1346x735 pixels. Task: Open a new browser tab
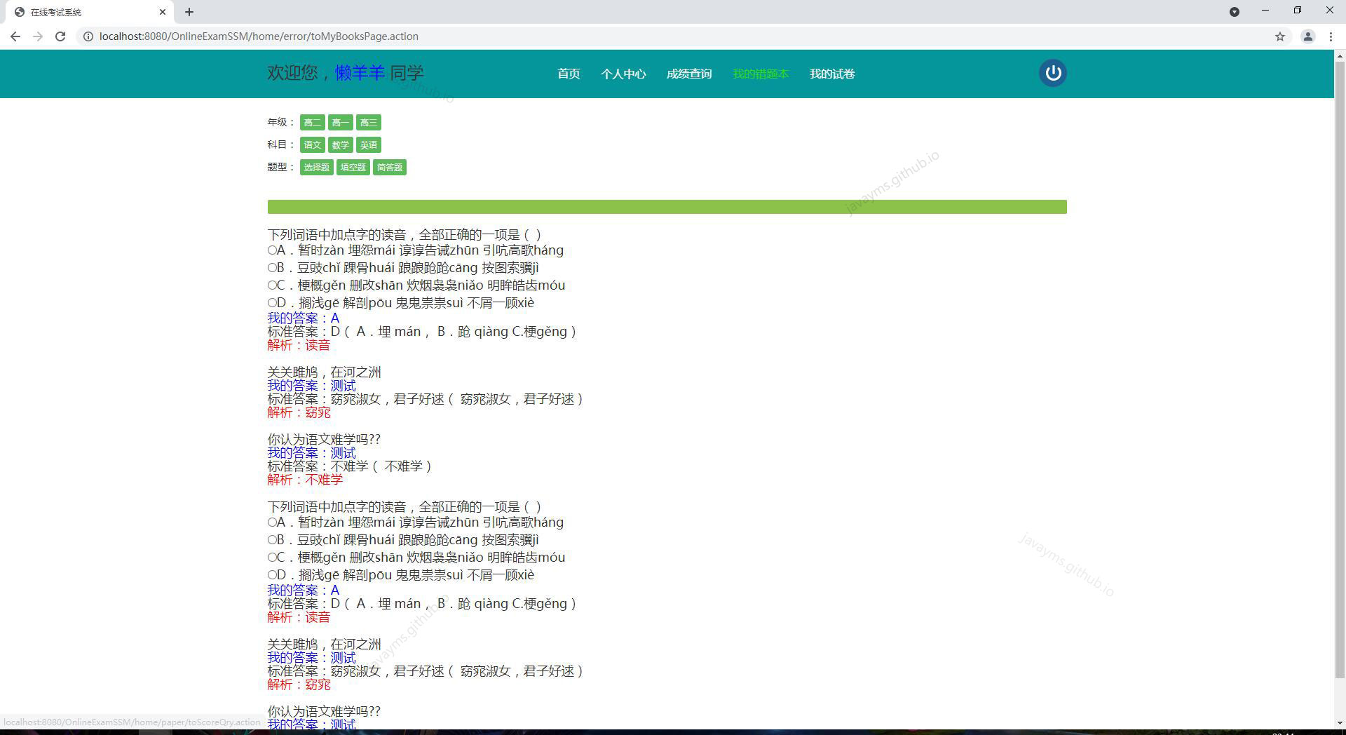[x=189, y=12]
